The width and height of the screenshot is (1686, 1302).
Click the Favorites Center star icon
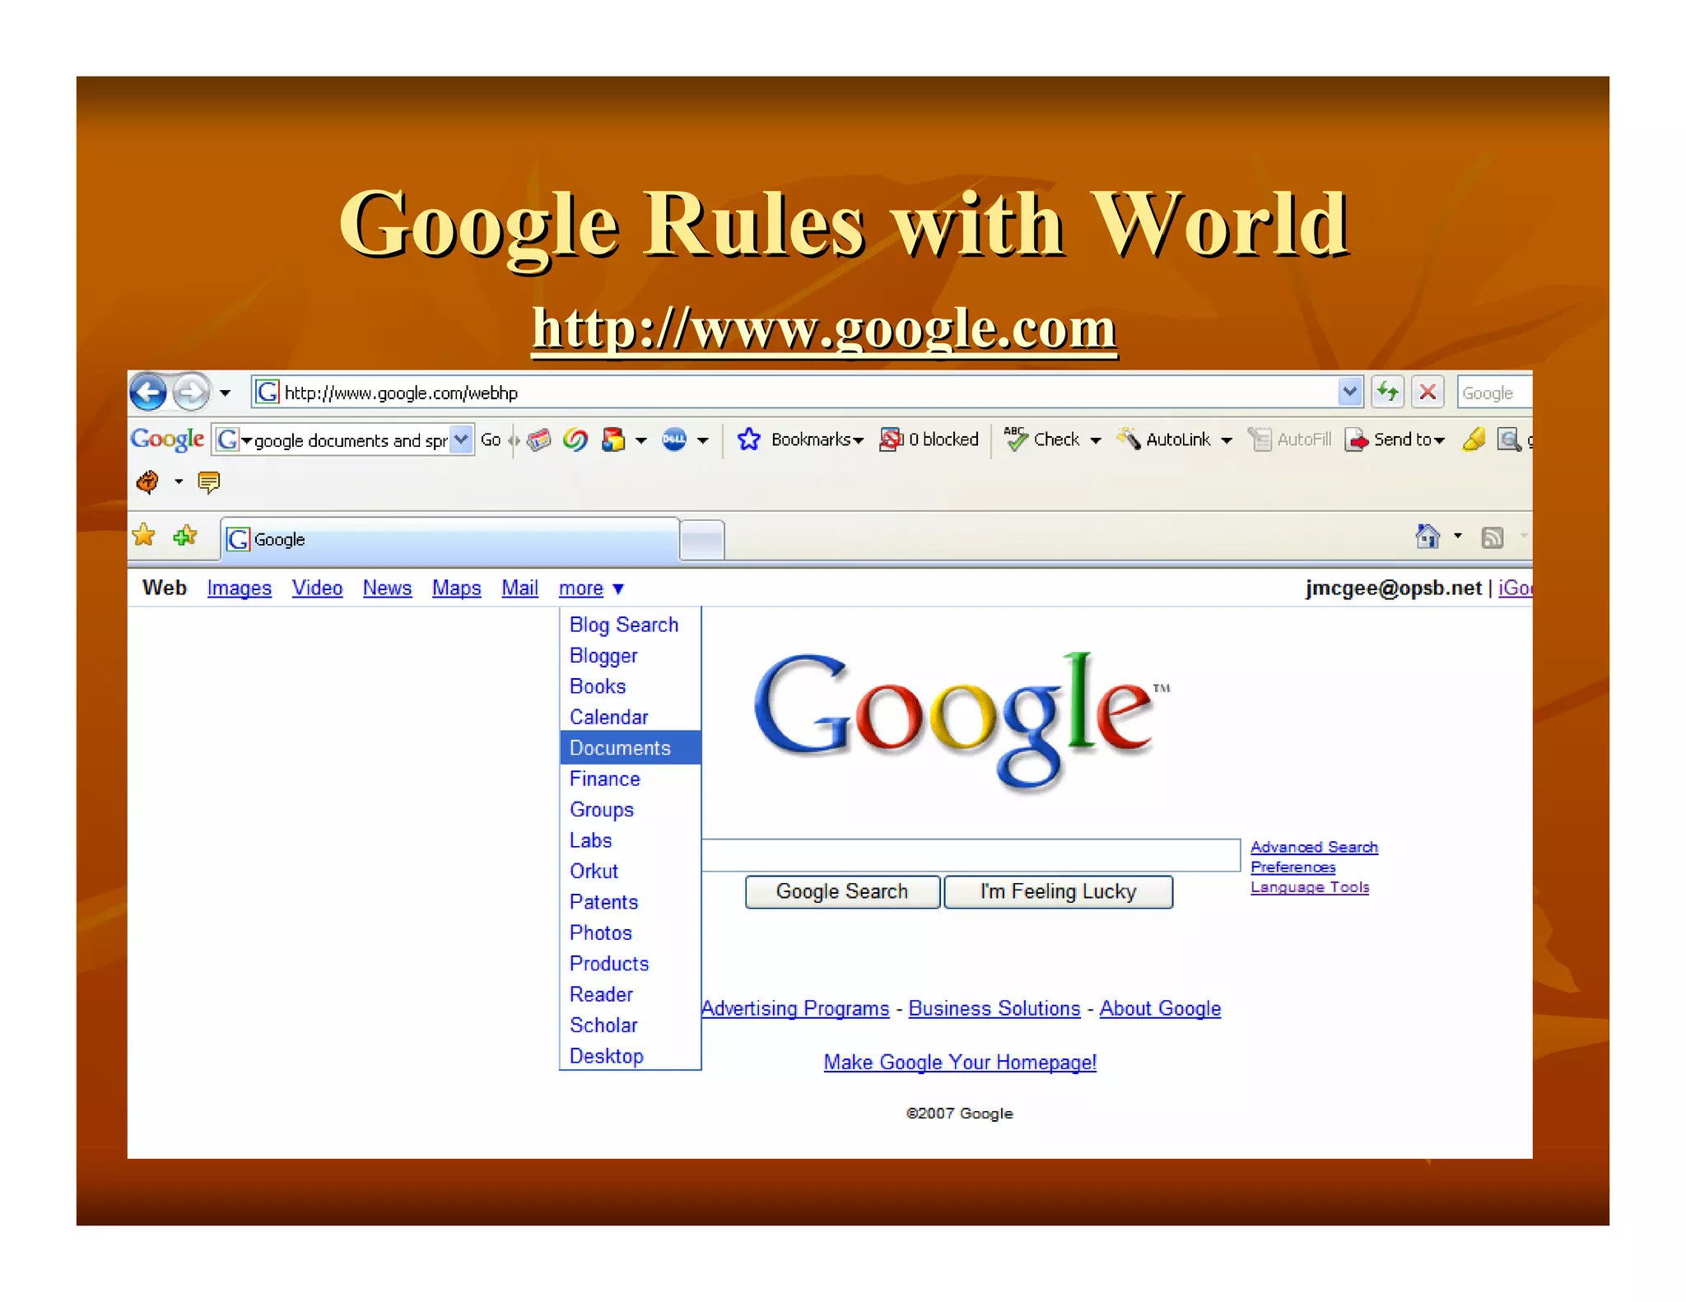[x=144, y=536]
